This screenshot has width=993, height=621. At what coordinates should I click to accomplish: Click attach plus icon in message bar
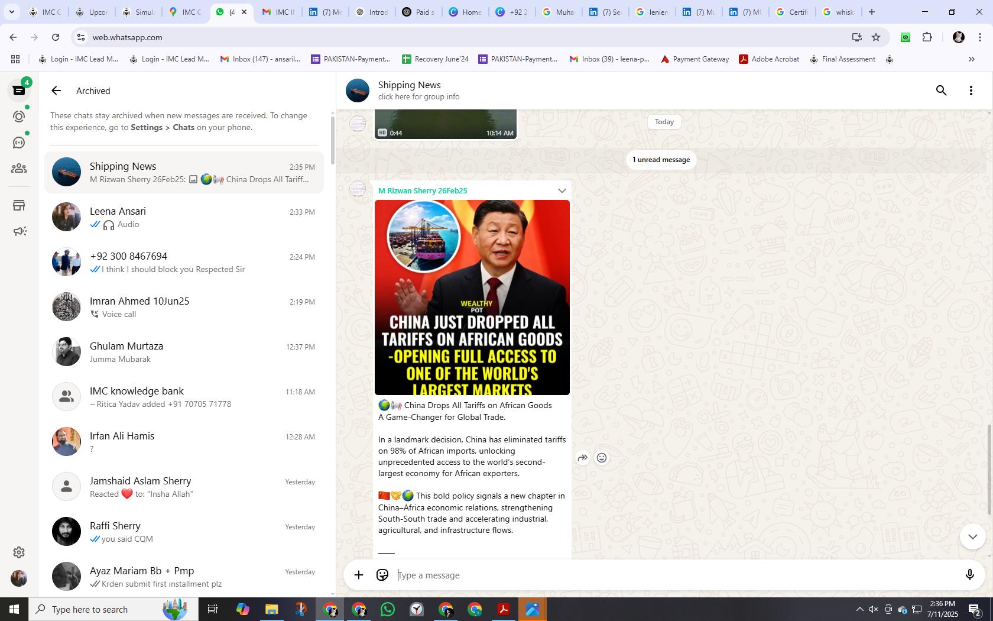coord(359,575)
